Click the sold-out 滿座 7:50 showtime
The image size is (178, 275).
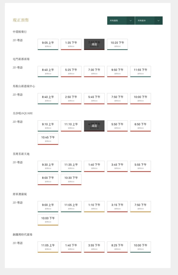point(94,44)
